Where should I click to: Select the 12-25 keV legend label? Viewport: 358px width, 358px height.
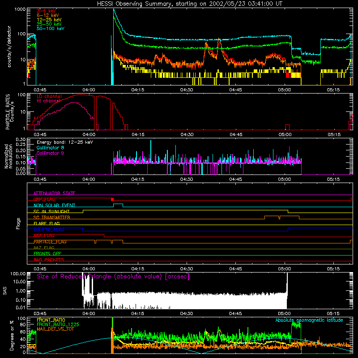pyautogui.click(x=49, y=20)
